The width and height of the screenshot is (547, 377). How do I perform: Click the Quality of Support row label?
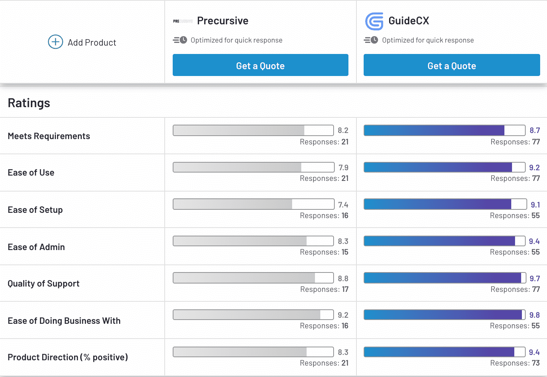(x=44, y=284)
